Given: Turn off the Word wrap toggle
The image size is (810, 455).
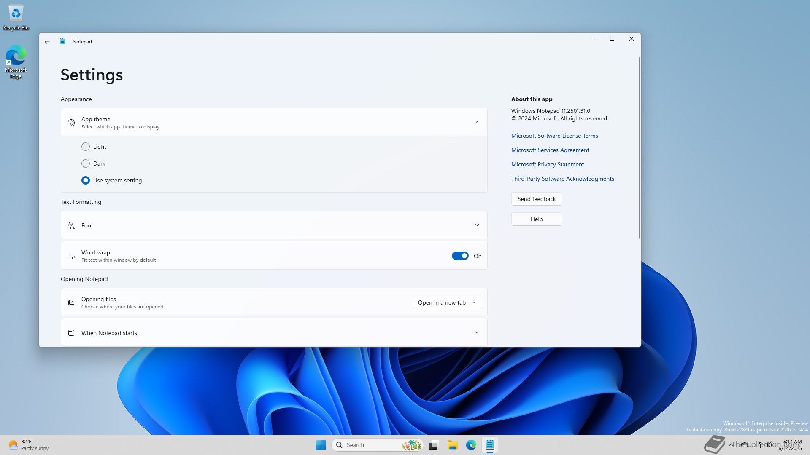Looking at the screenshot, I should point(460,256).
